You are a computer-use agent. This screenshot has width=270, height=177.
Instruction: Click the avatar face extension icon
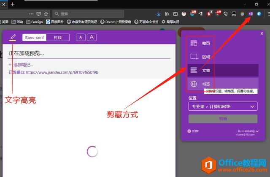184,14
